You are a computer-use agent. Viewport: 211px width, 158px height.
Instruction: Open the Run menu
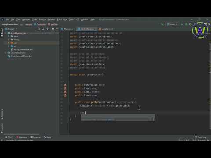point(65,19)
